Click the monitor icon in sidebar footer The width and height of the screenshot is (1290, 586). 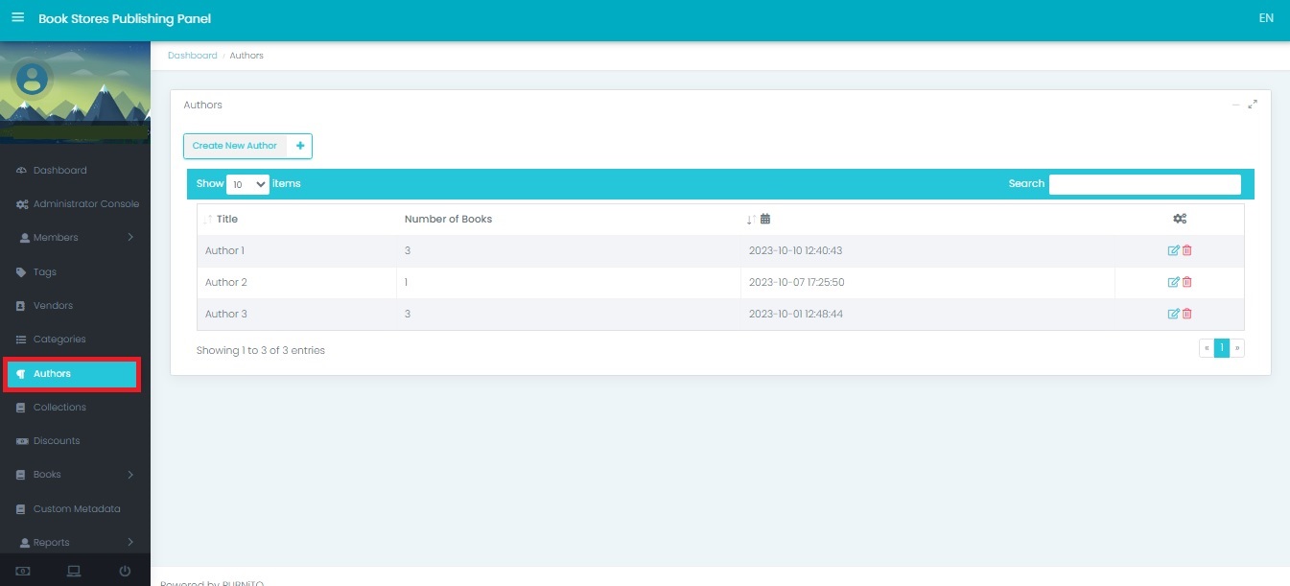point(74,572)
